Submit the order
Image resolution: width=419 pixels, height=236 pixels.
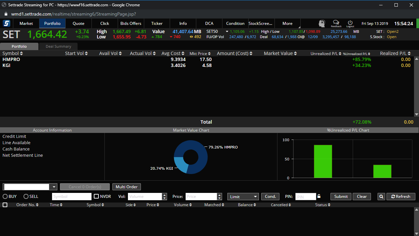click(x=341, y=197)
